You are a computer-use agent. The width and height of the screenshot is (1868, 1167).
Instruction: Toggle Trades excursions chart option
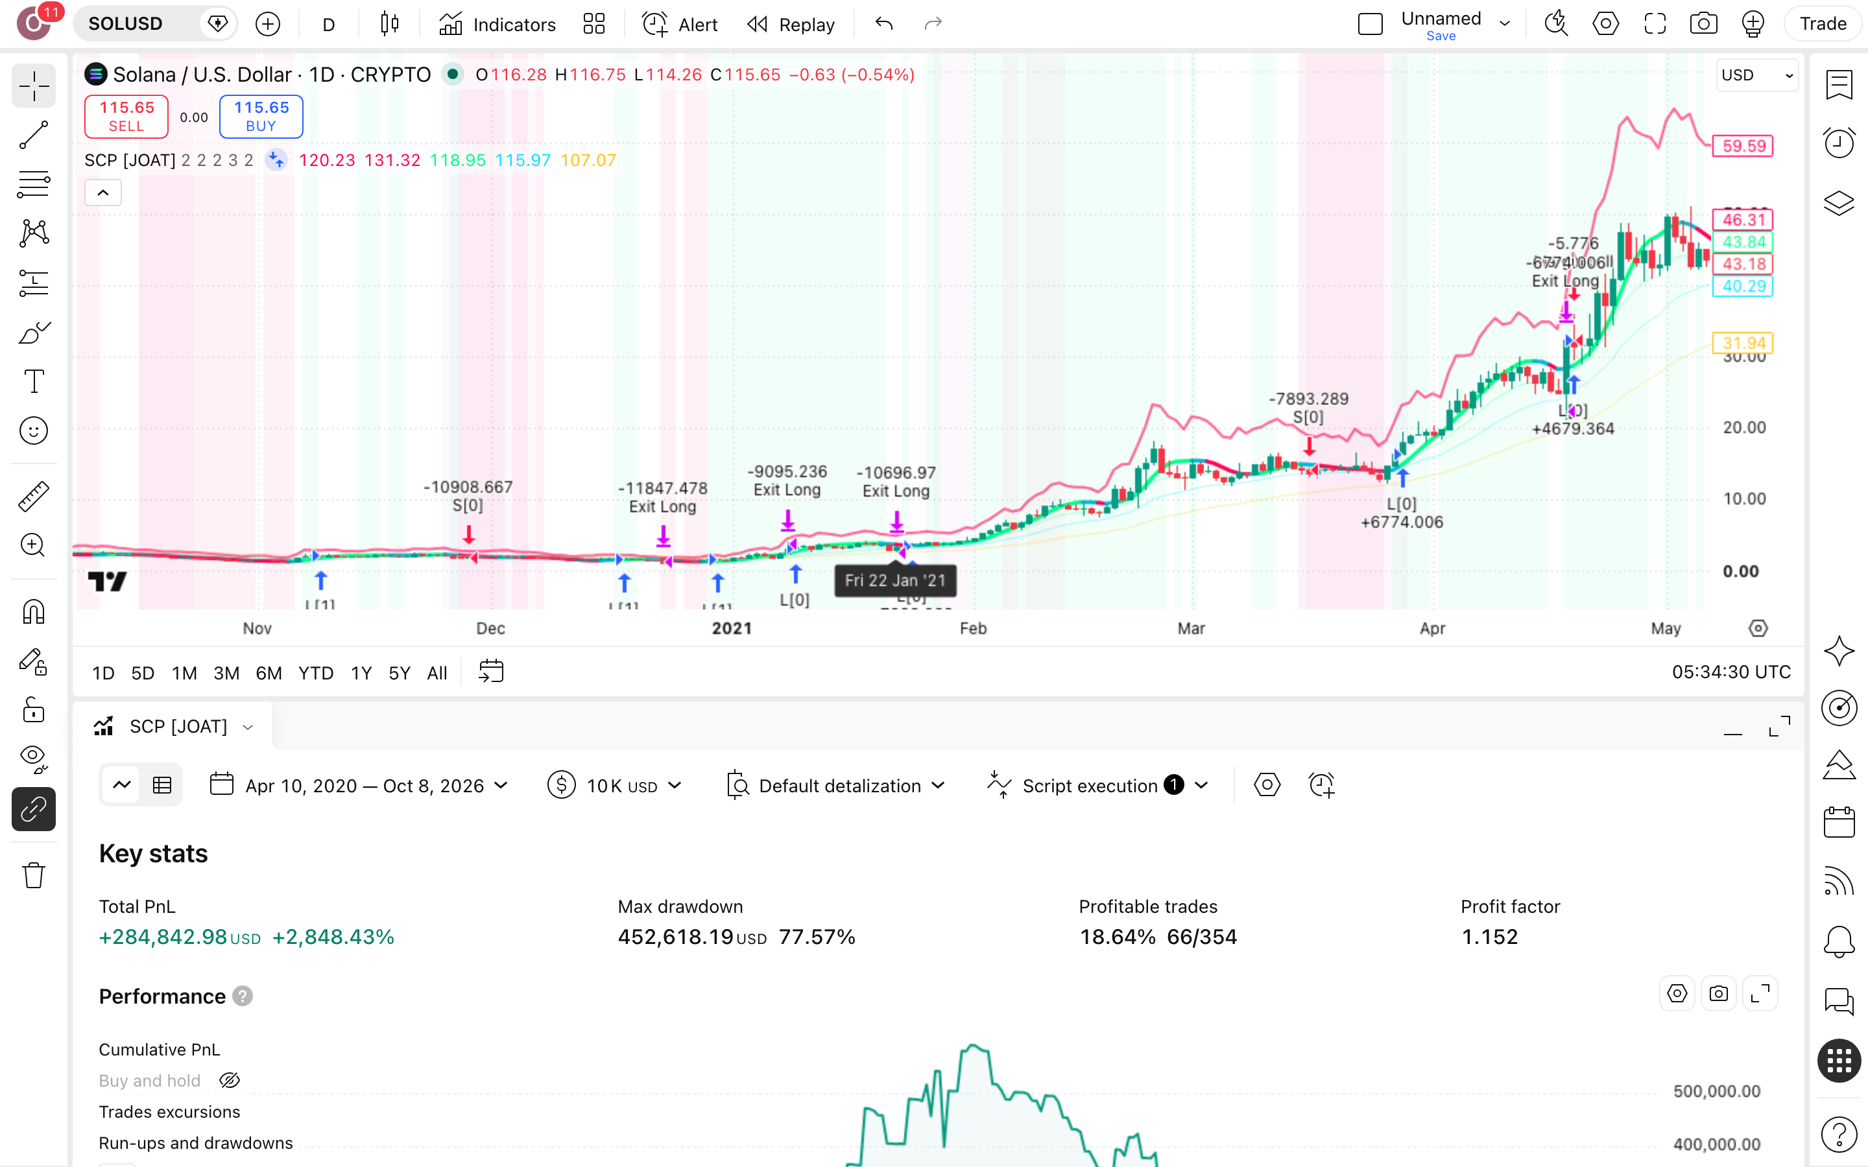(x=169, y=1111)
